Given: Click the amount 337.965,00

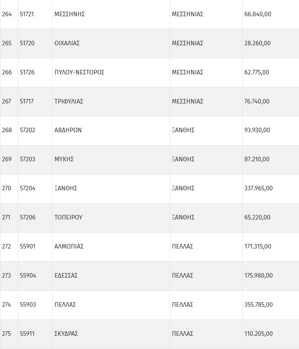Looking at the screenshot, I should (x=259, y=188).
